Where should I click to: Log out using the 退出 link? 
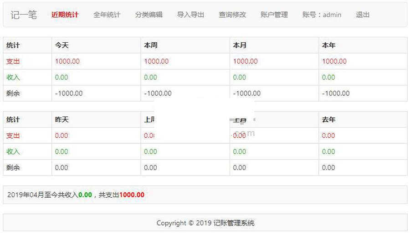click(x=363, y=15)
